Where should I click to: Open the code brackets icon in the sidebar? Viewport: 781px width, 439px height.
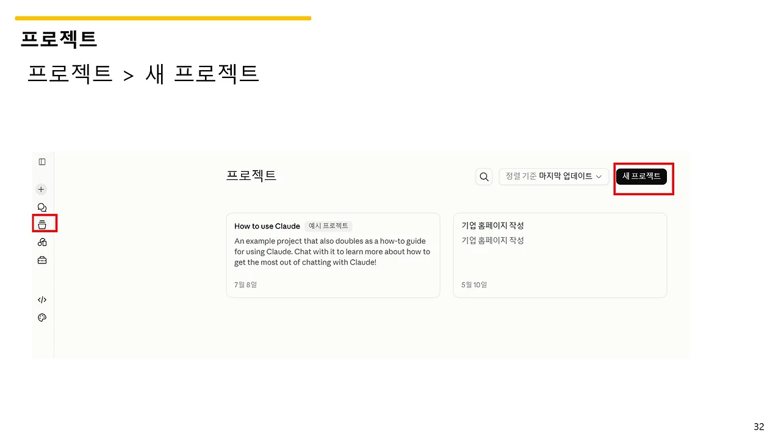(x=42, y=300)
